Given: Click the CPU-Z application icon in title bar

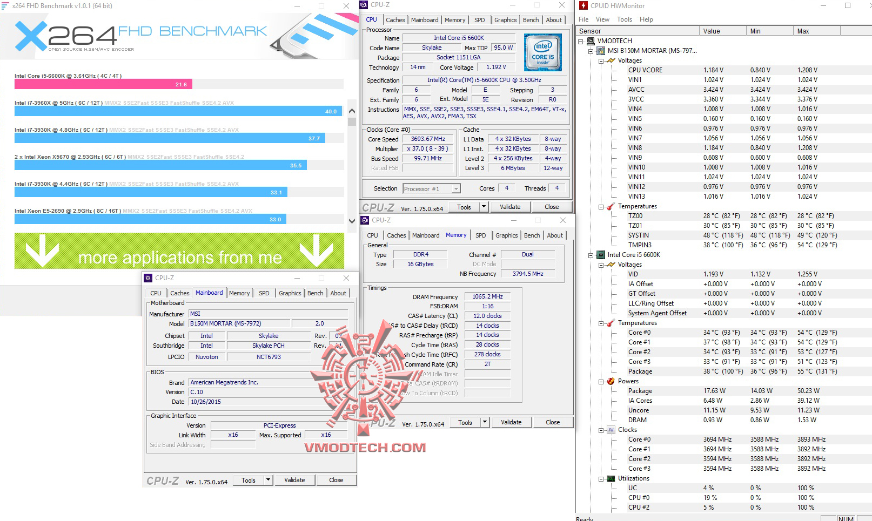Looking at the screenshot, I should coord(364,4).
